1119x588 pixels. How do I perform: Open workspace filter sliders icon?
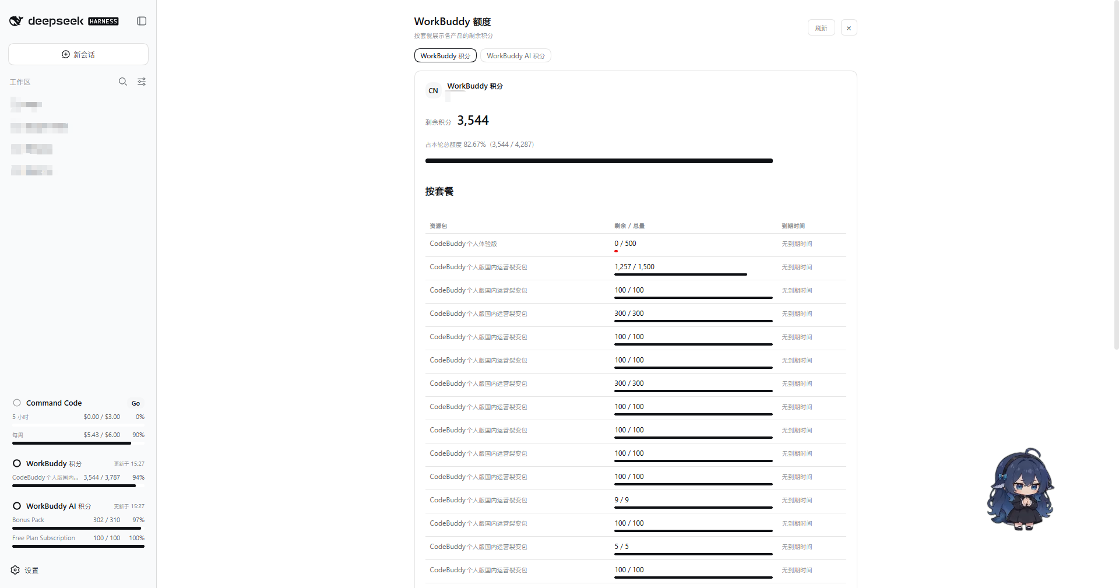point(142,82)
